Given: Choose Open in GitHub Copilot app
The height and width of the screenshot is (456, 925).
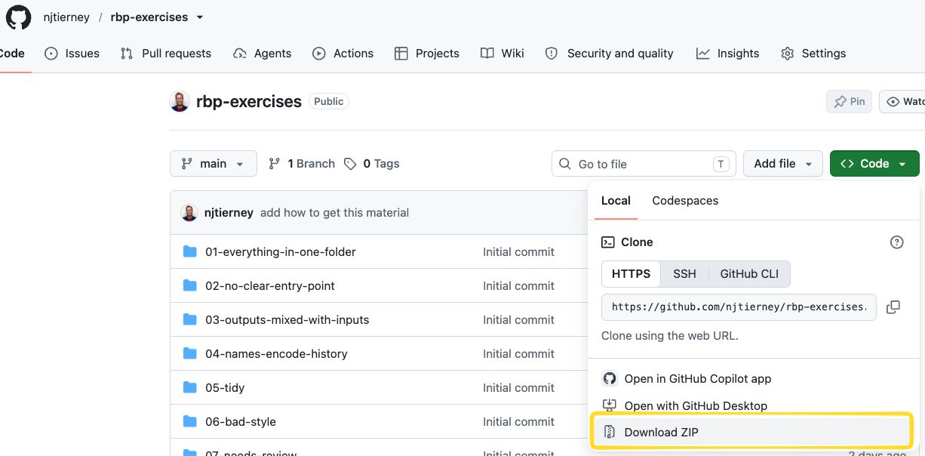Looking at the screenshot, I should [686, 378].
